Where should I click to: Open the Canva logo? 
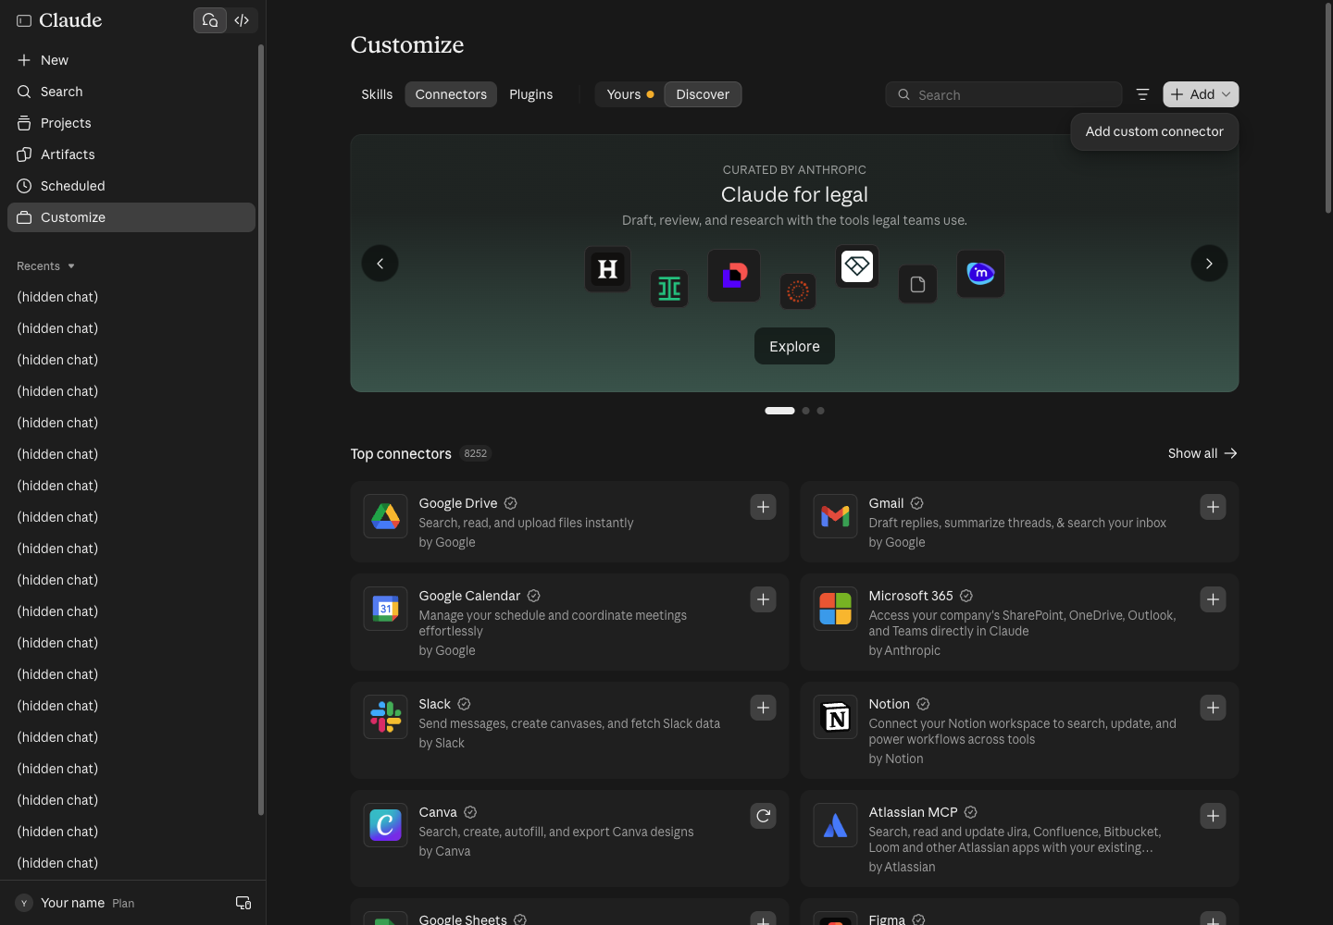click(x=385, y=825)
